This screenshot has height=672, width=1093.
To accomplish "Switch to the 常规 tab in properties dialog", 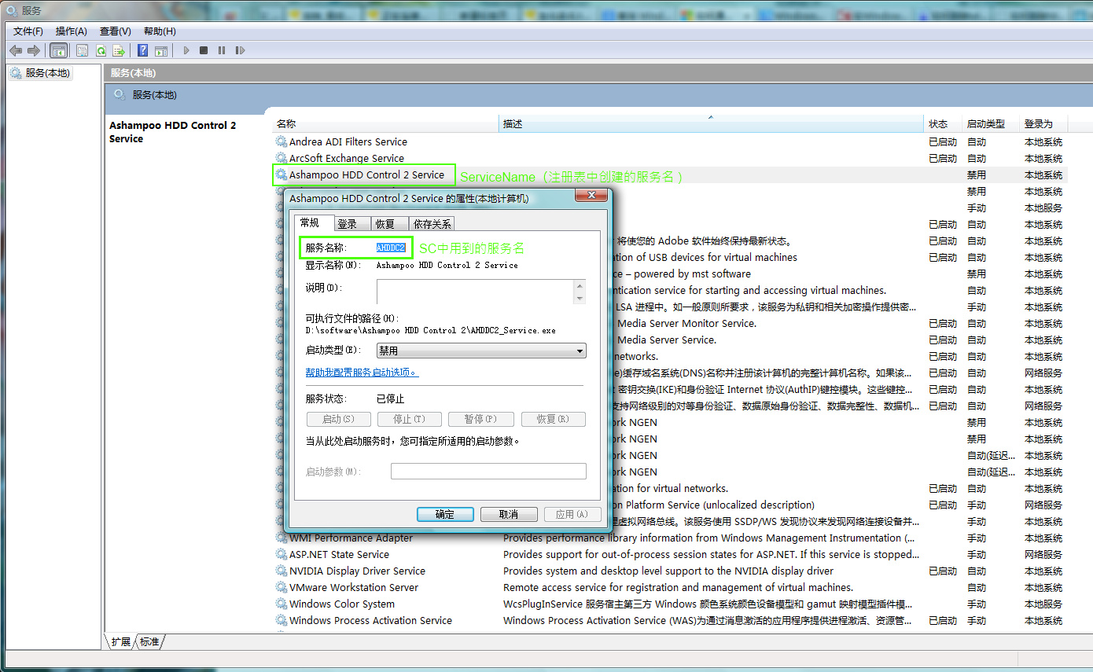I will 315,223.
